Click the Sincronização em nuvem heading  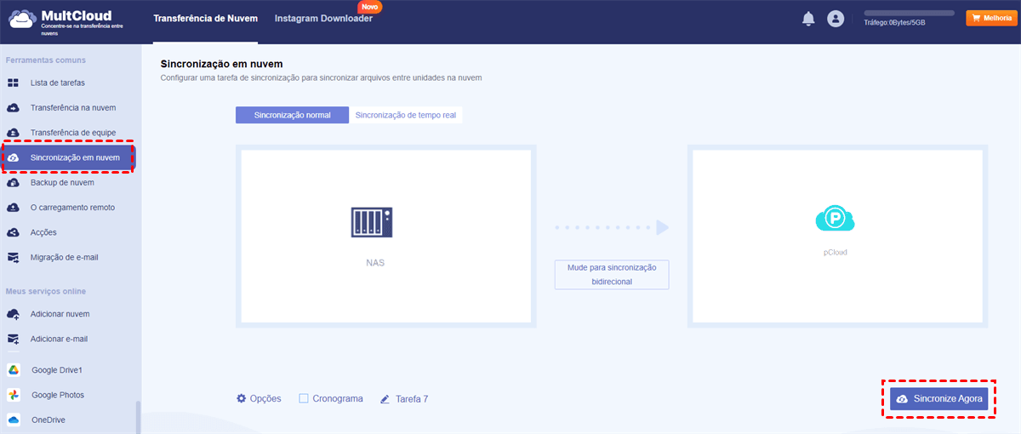221,64
